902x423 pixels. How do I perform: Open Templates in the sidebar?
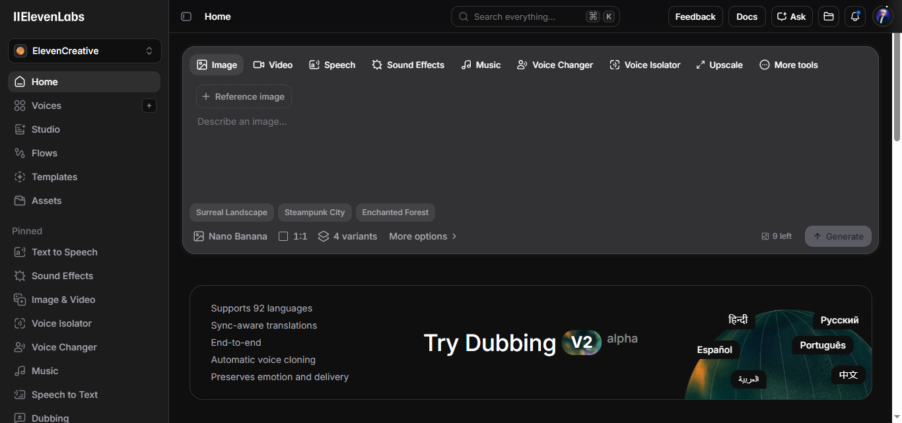tap(84, 177)
